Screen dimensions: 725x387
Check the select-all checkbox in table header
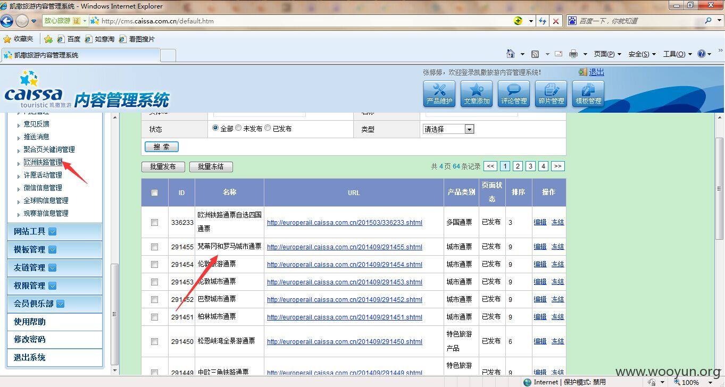pos(154,192)
